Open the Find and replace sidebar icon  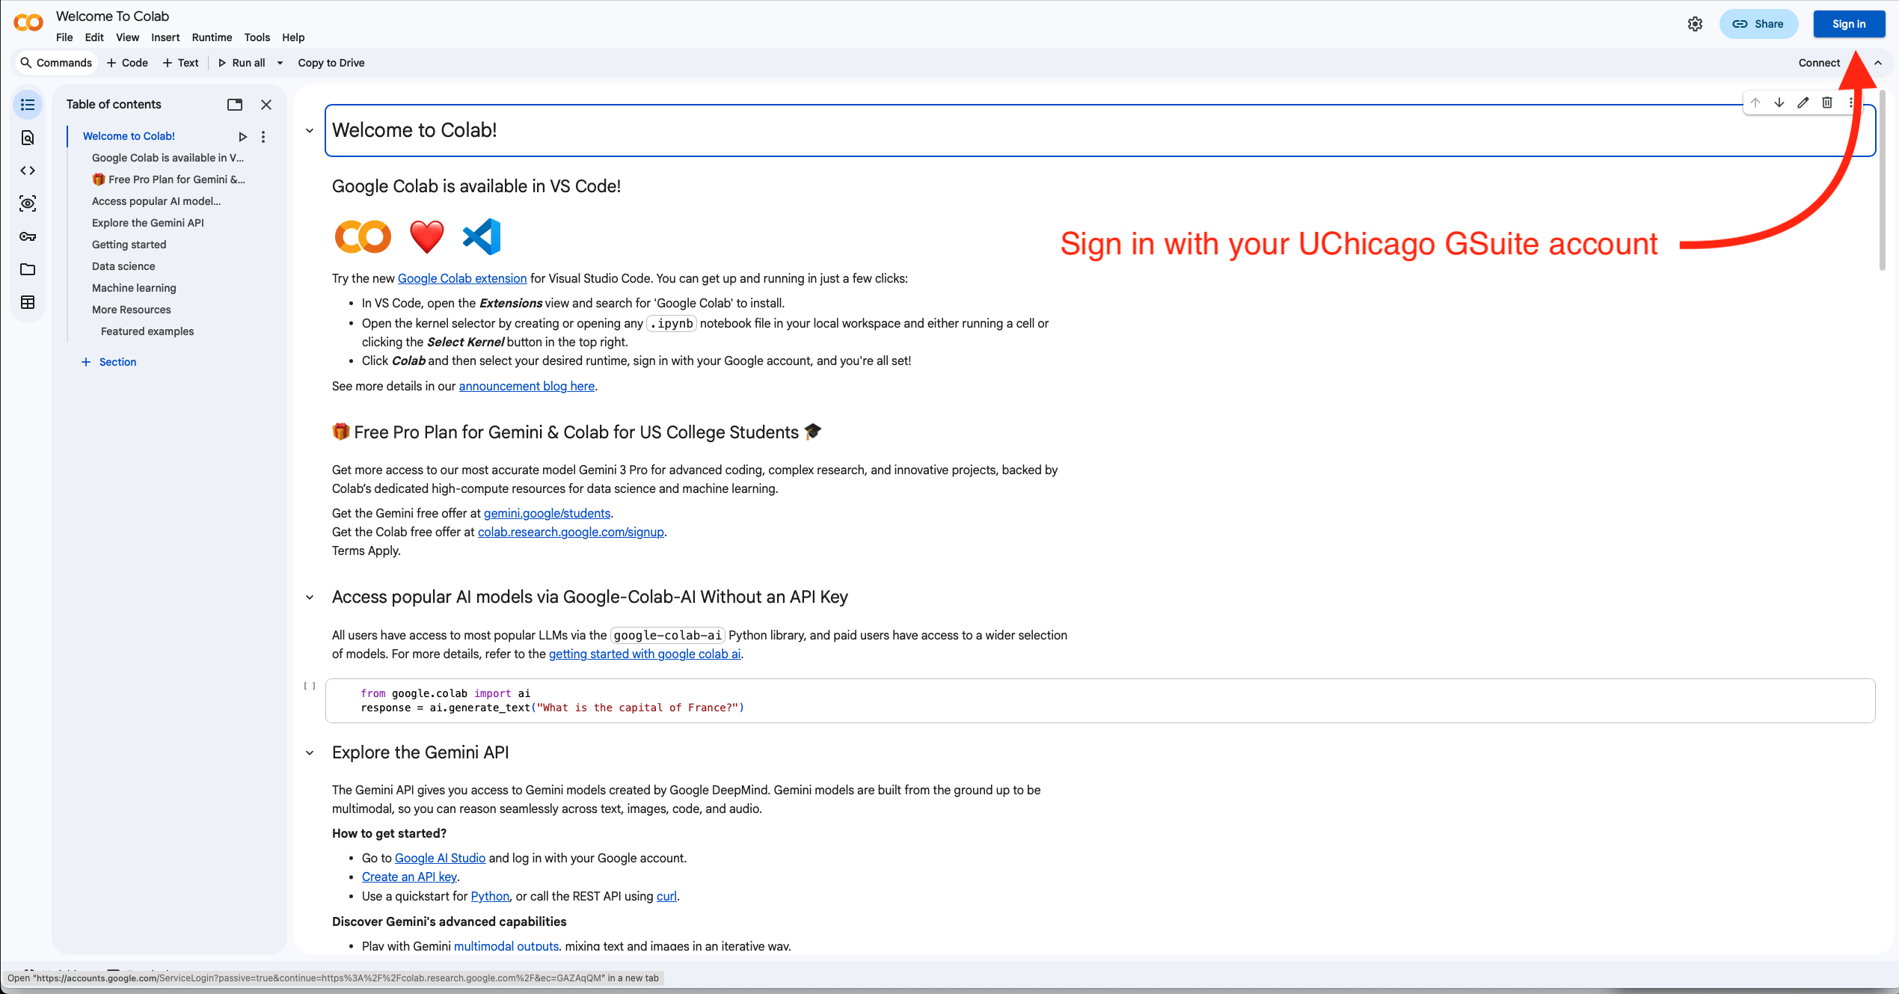coord(28,138)
